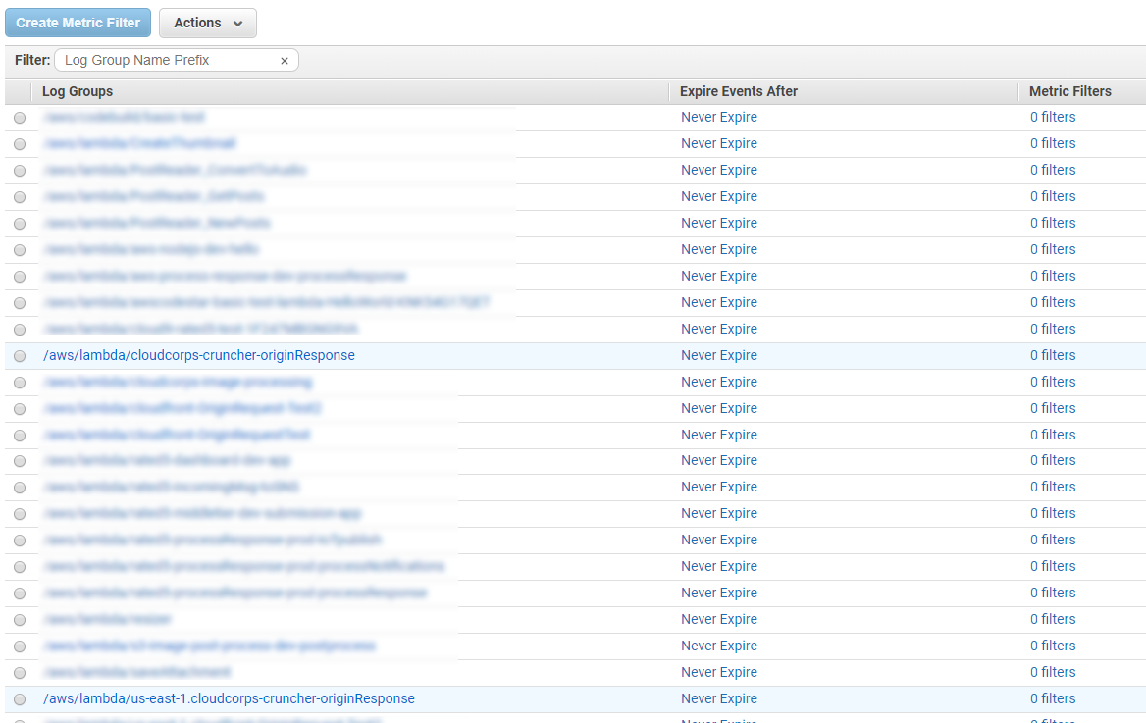The height and width of the screenshot is (723, 1146).
Task: Open the /aws/lambda/us-east-1.cloudcorps-cruncher-originResponse log group
Action: point(229,698)
